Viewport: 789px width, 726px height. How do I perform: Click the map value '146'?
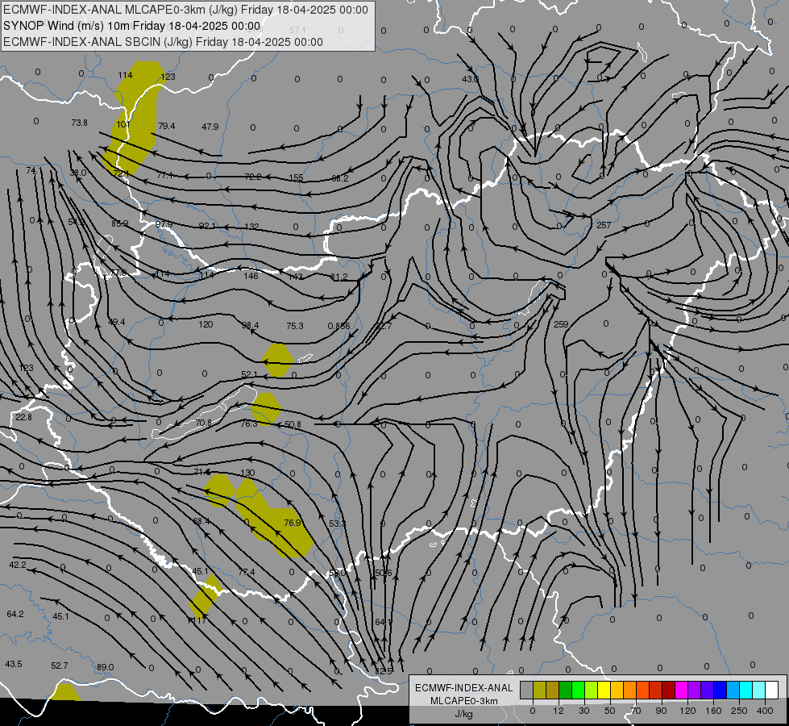[x=251, y=276]
